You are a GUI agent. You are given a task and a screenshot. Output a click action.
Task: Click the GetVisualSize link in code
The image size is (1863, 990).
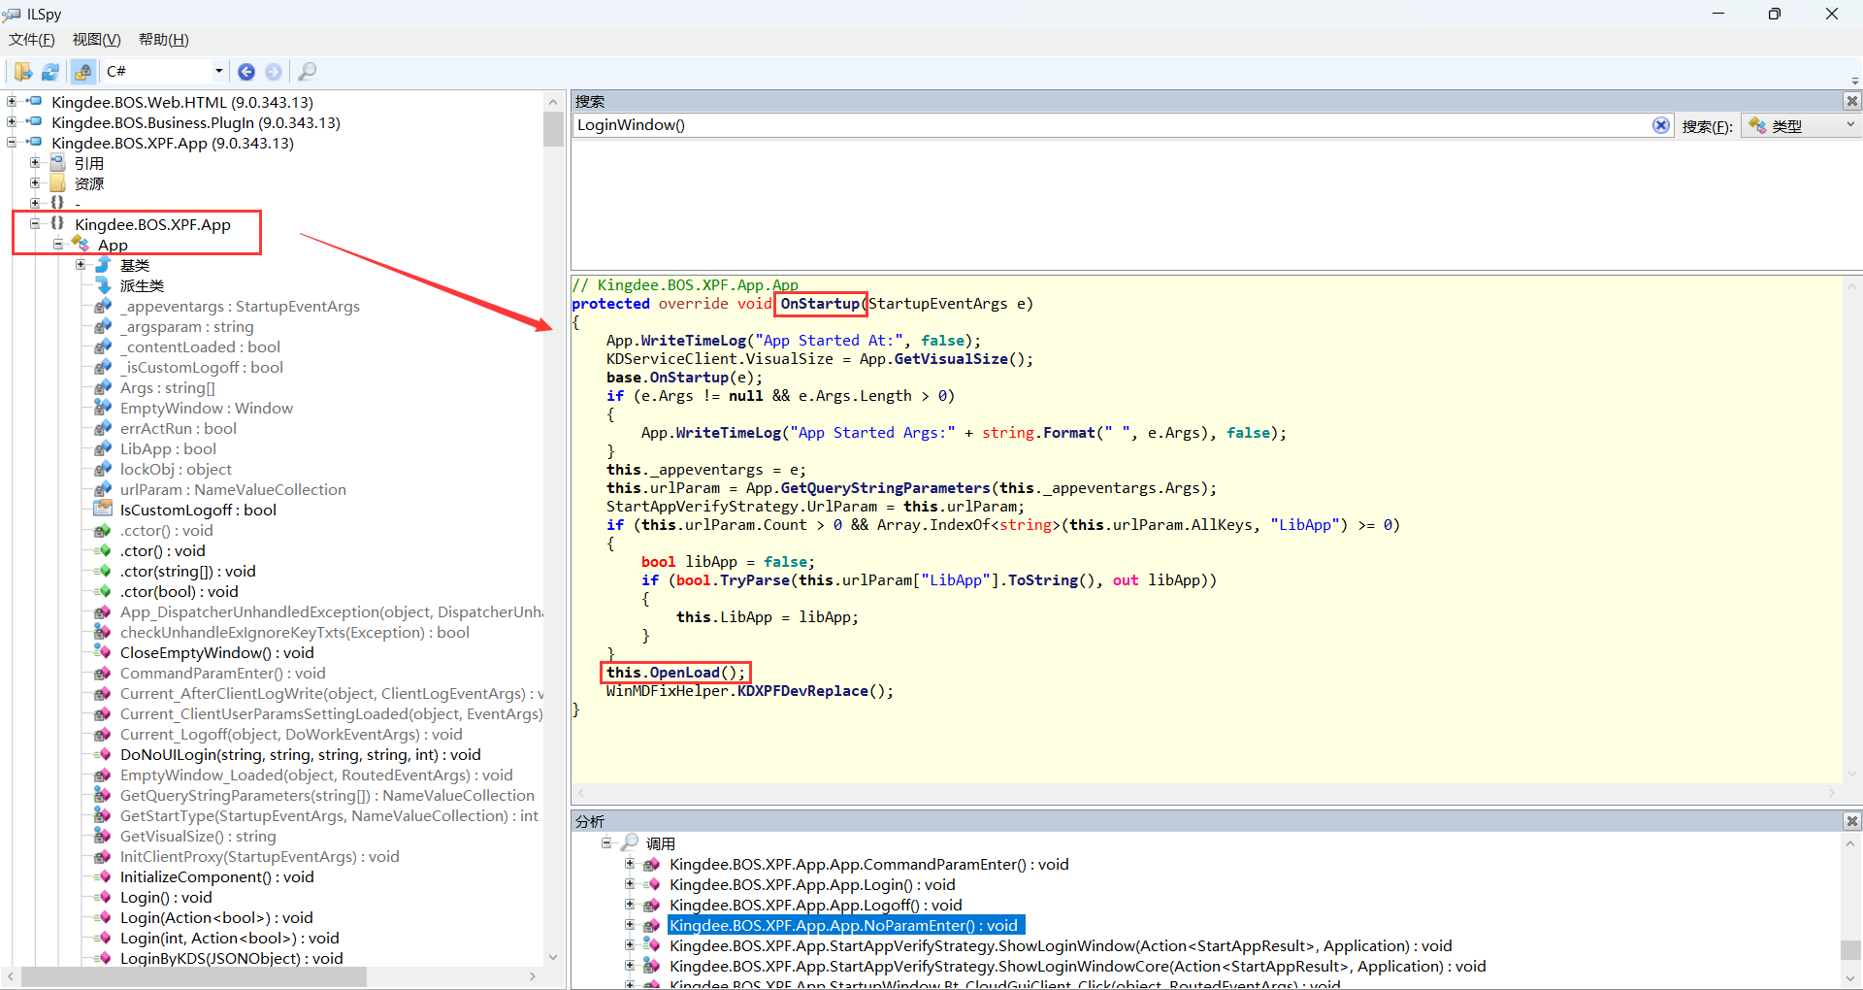(x=951, y=359)
